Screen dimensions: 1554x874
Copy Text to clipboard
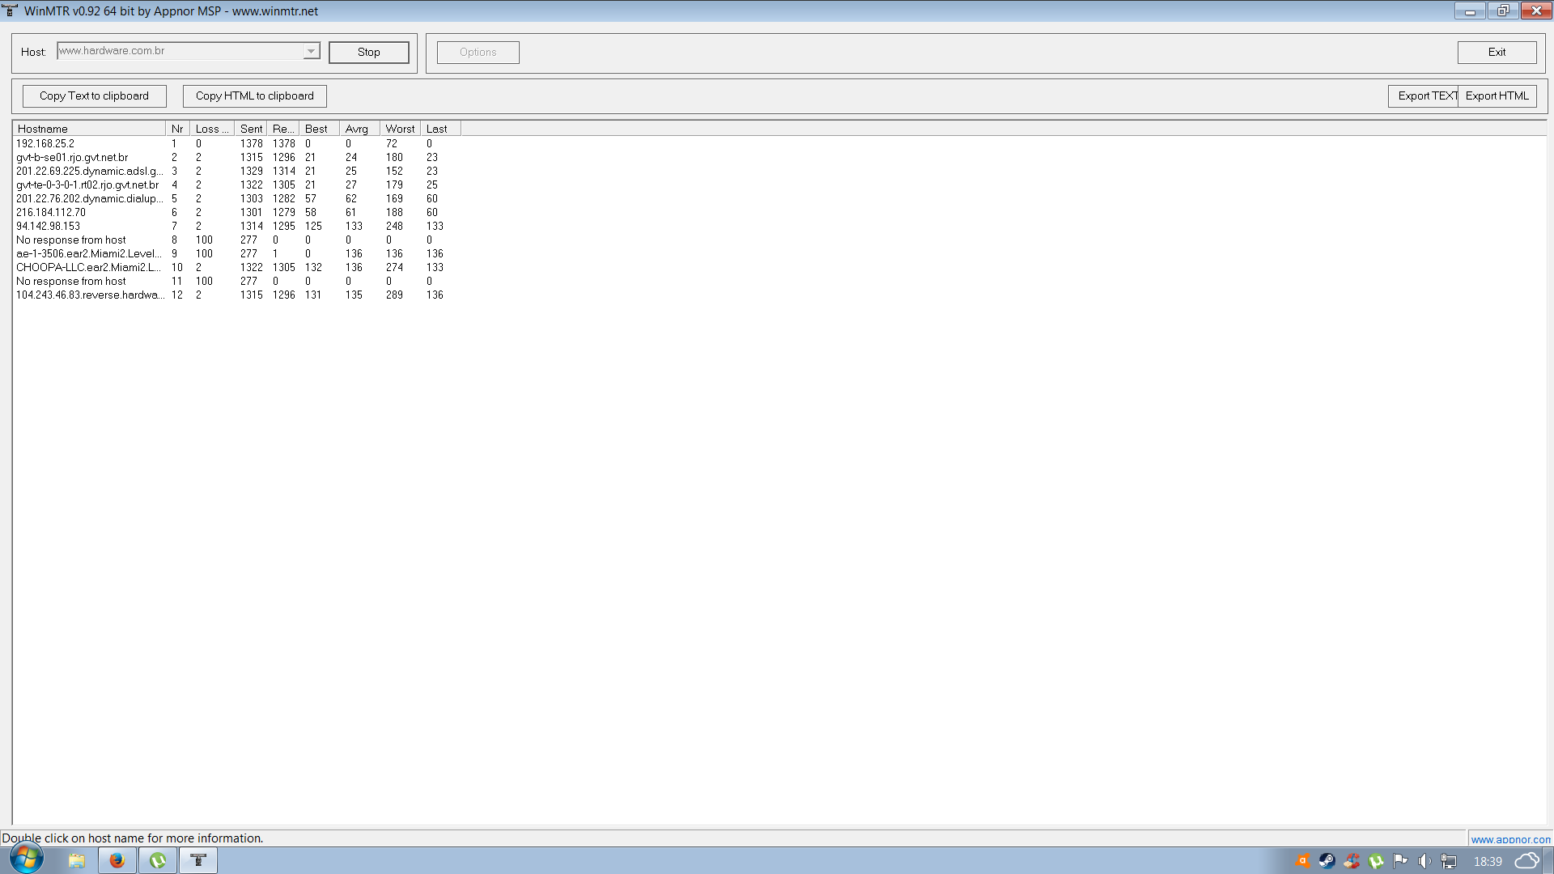(94, 95)
